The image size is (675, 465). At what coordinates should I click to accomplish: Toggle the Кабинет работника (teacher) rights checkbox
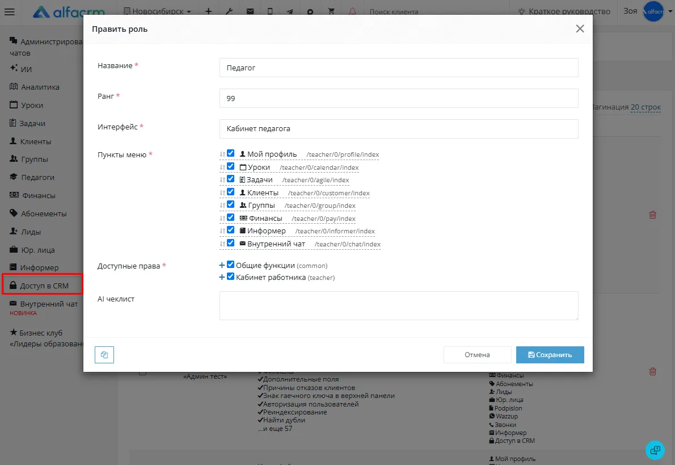pos(231,277)
